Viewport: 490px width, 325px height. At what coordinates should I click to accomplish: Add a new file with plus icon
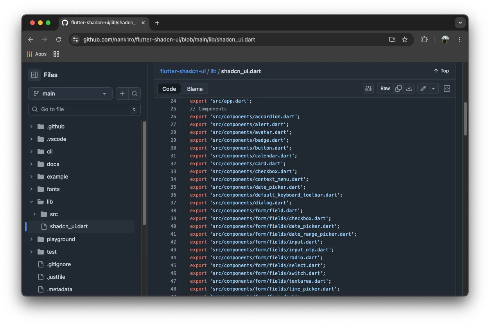tap(122, 94)
